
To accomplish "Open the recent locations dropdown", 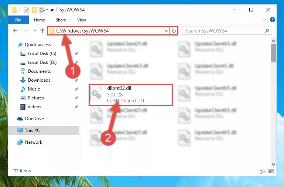I will [x=35, y=31].
